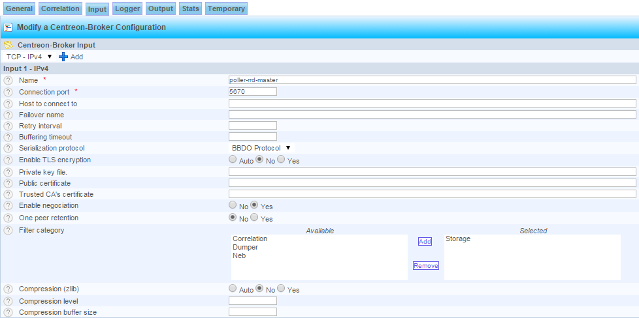Screen dimensions: 639x318
Task: Open the TCP - IPv4 input type dropdown
Action: tap(29, 57)
